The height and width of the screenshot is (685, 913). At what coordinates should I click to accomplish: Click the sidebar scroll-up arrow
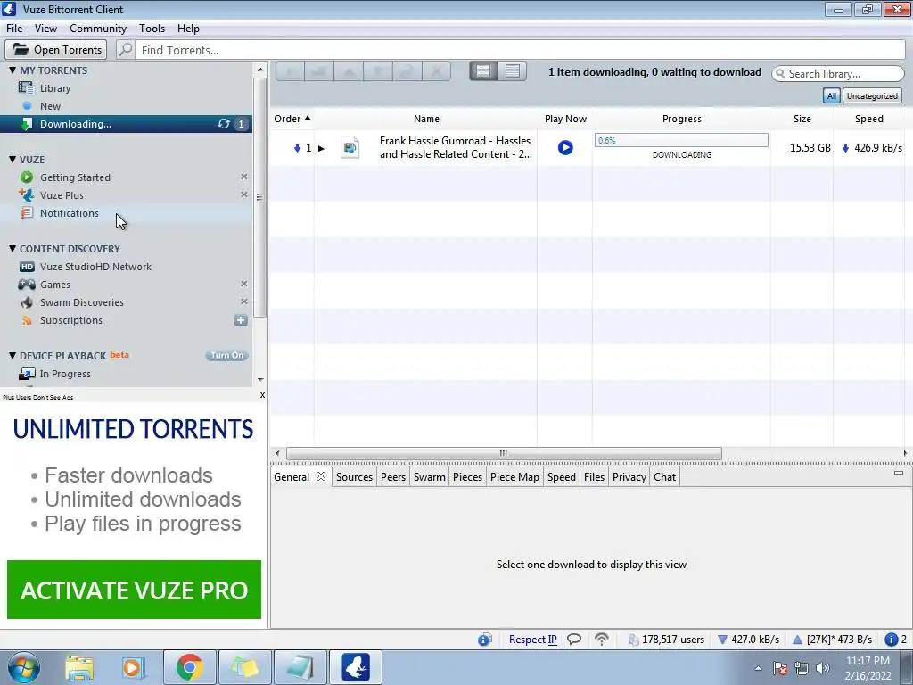coord(260,70)
